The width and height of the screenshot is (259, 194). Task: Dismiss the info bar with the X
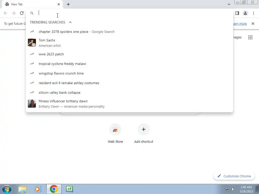[253, 23]
